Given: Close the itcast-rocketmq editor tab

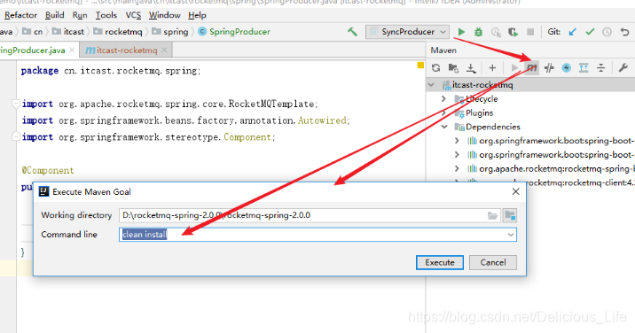Looking at the screenshot, I should click(x=164, y=50).
